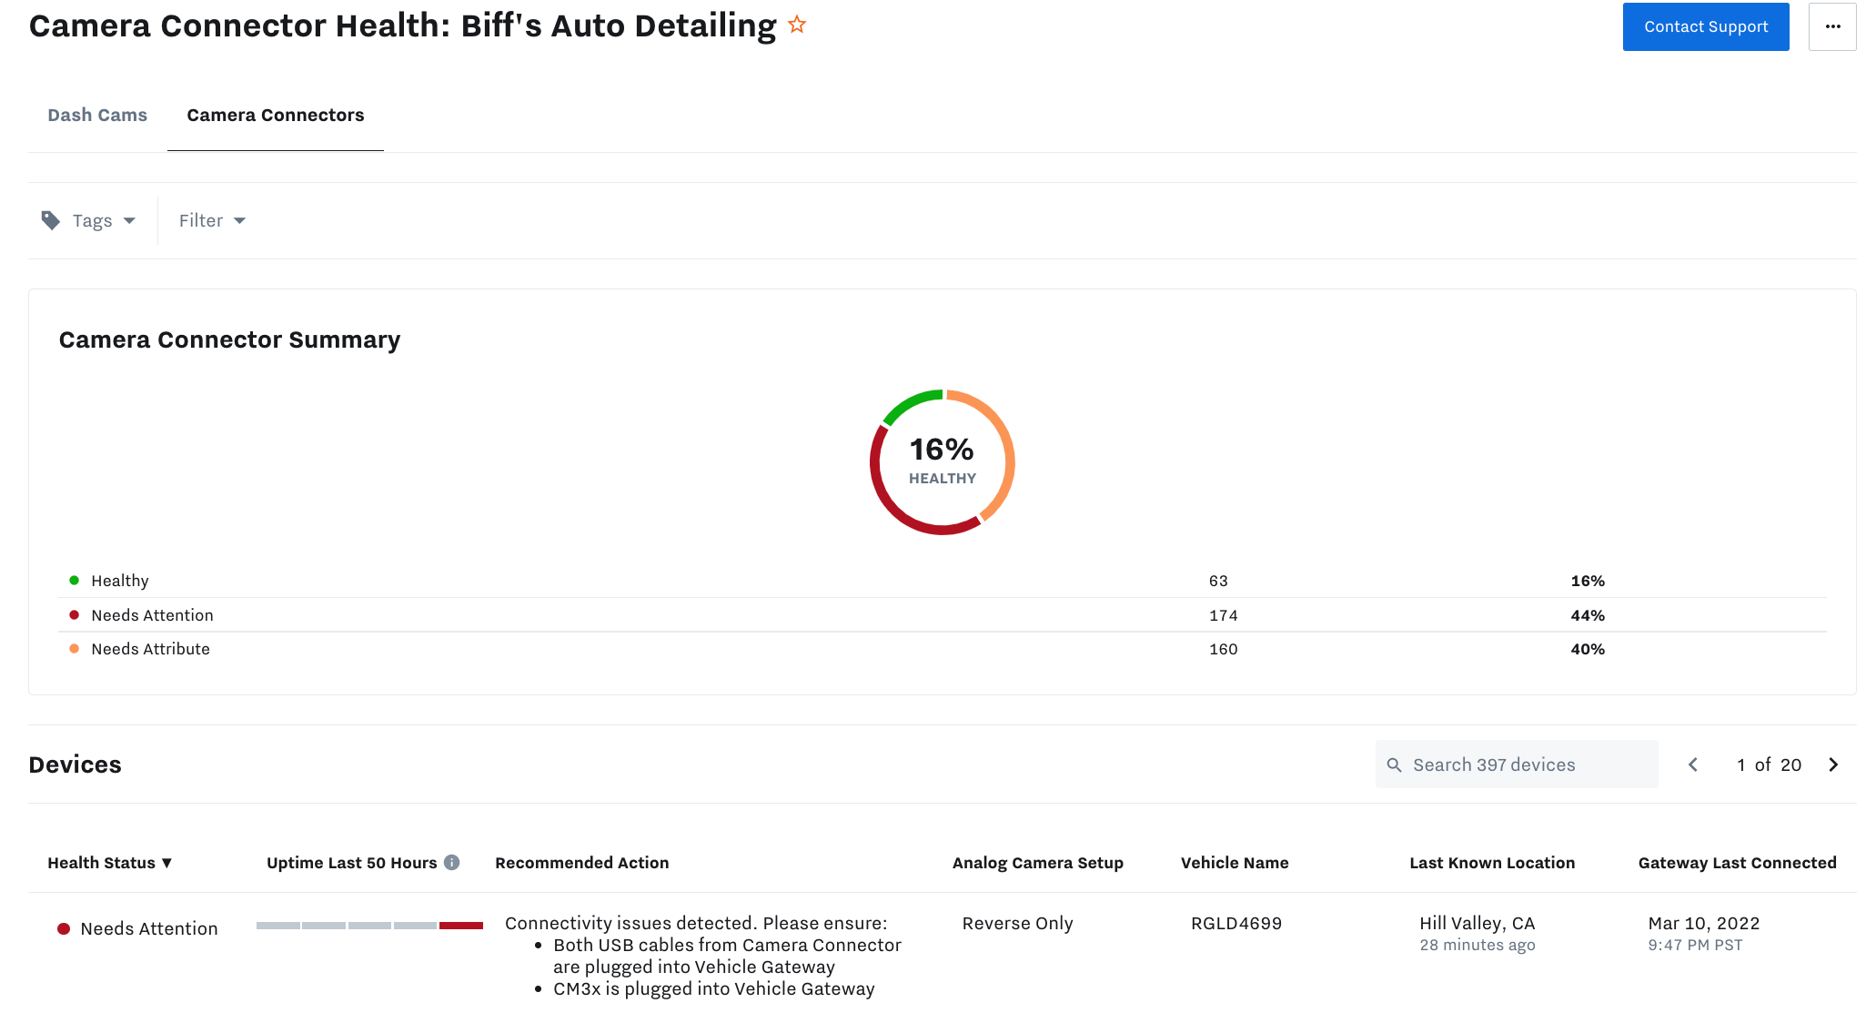Click the Uptime info icon
This screenshot has height=1023, width=1876.
pos(452,863)
